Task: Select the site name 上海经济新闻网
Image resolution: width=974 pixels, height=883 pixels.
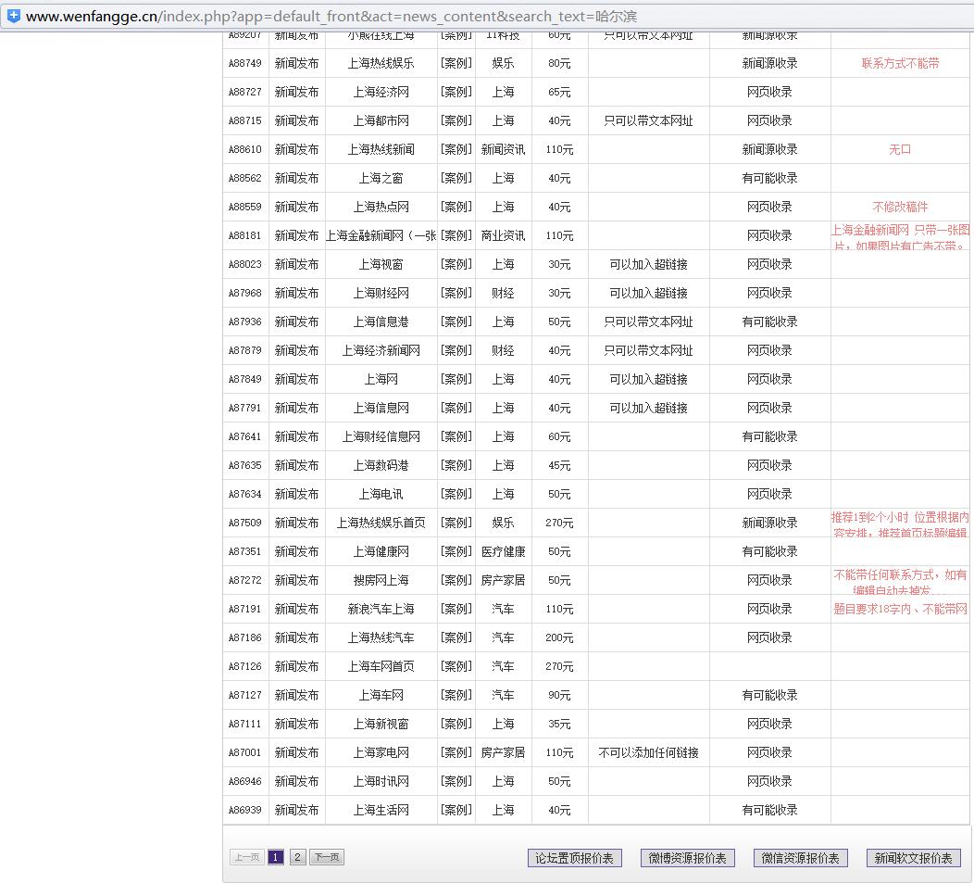Action: coord(381,351)
